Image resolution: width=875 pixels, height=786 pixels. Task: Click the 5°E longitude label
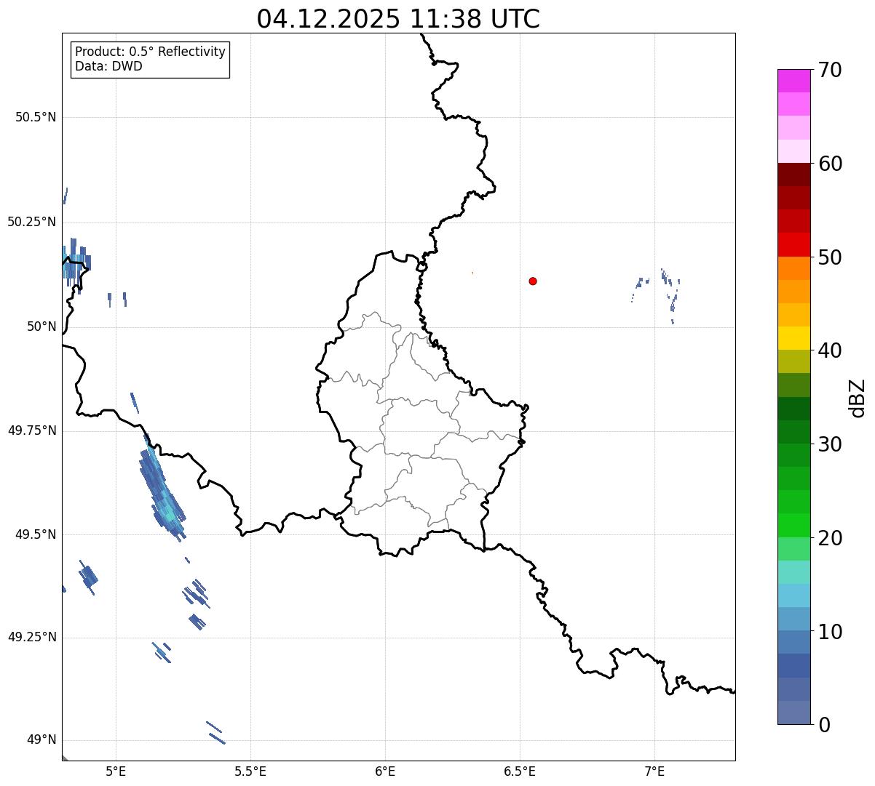[116, 771]
